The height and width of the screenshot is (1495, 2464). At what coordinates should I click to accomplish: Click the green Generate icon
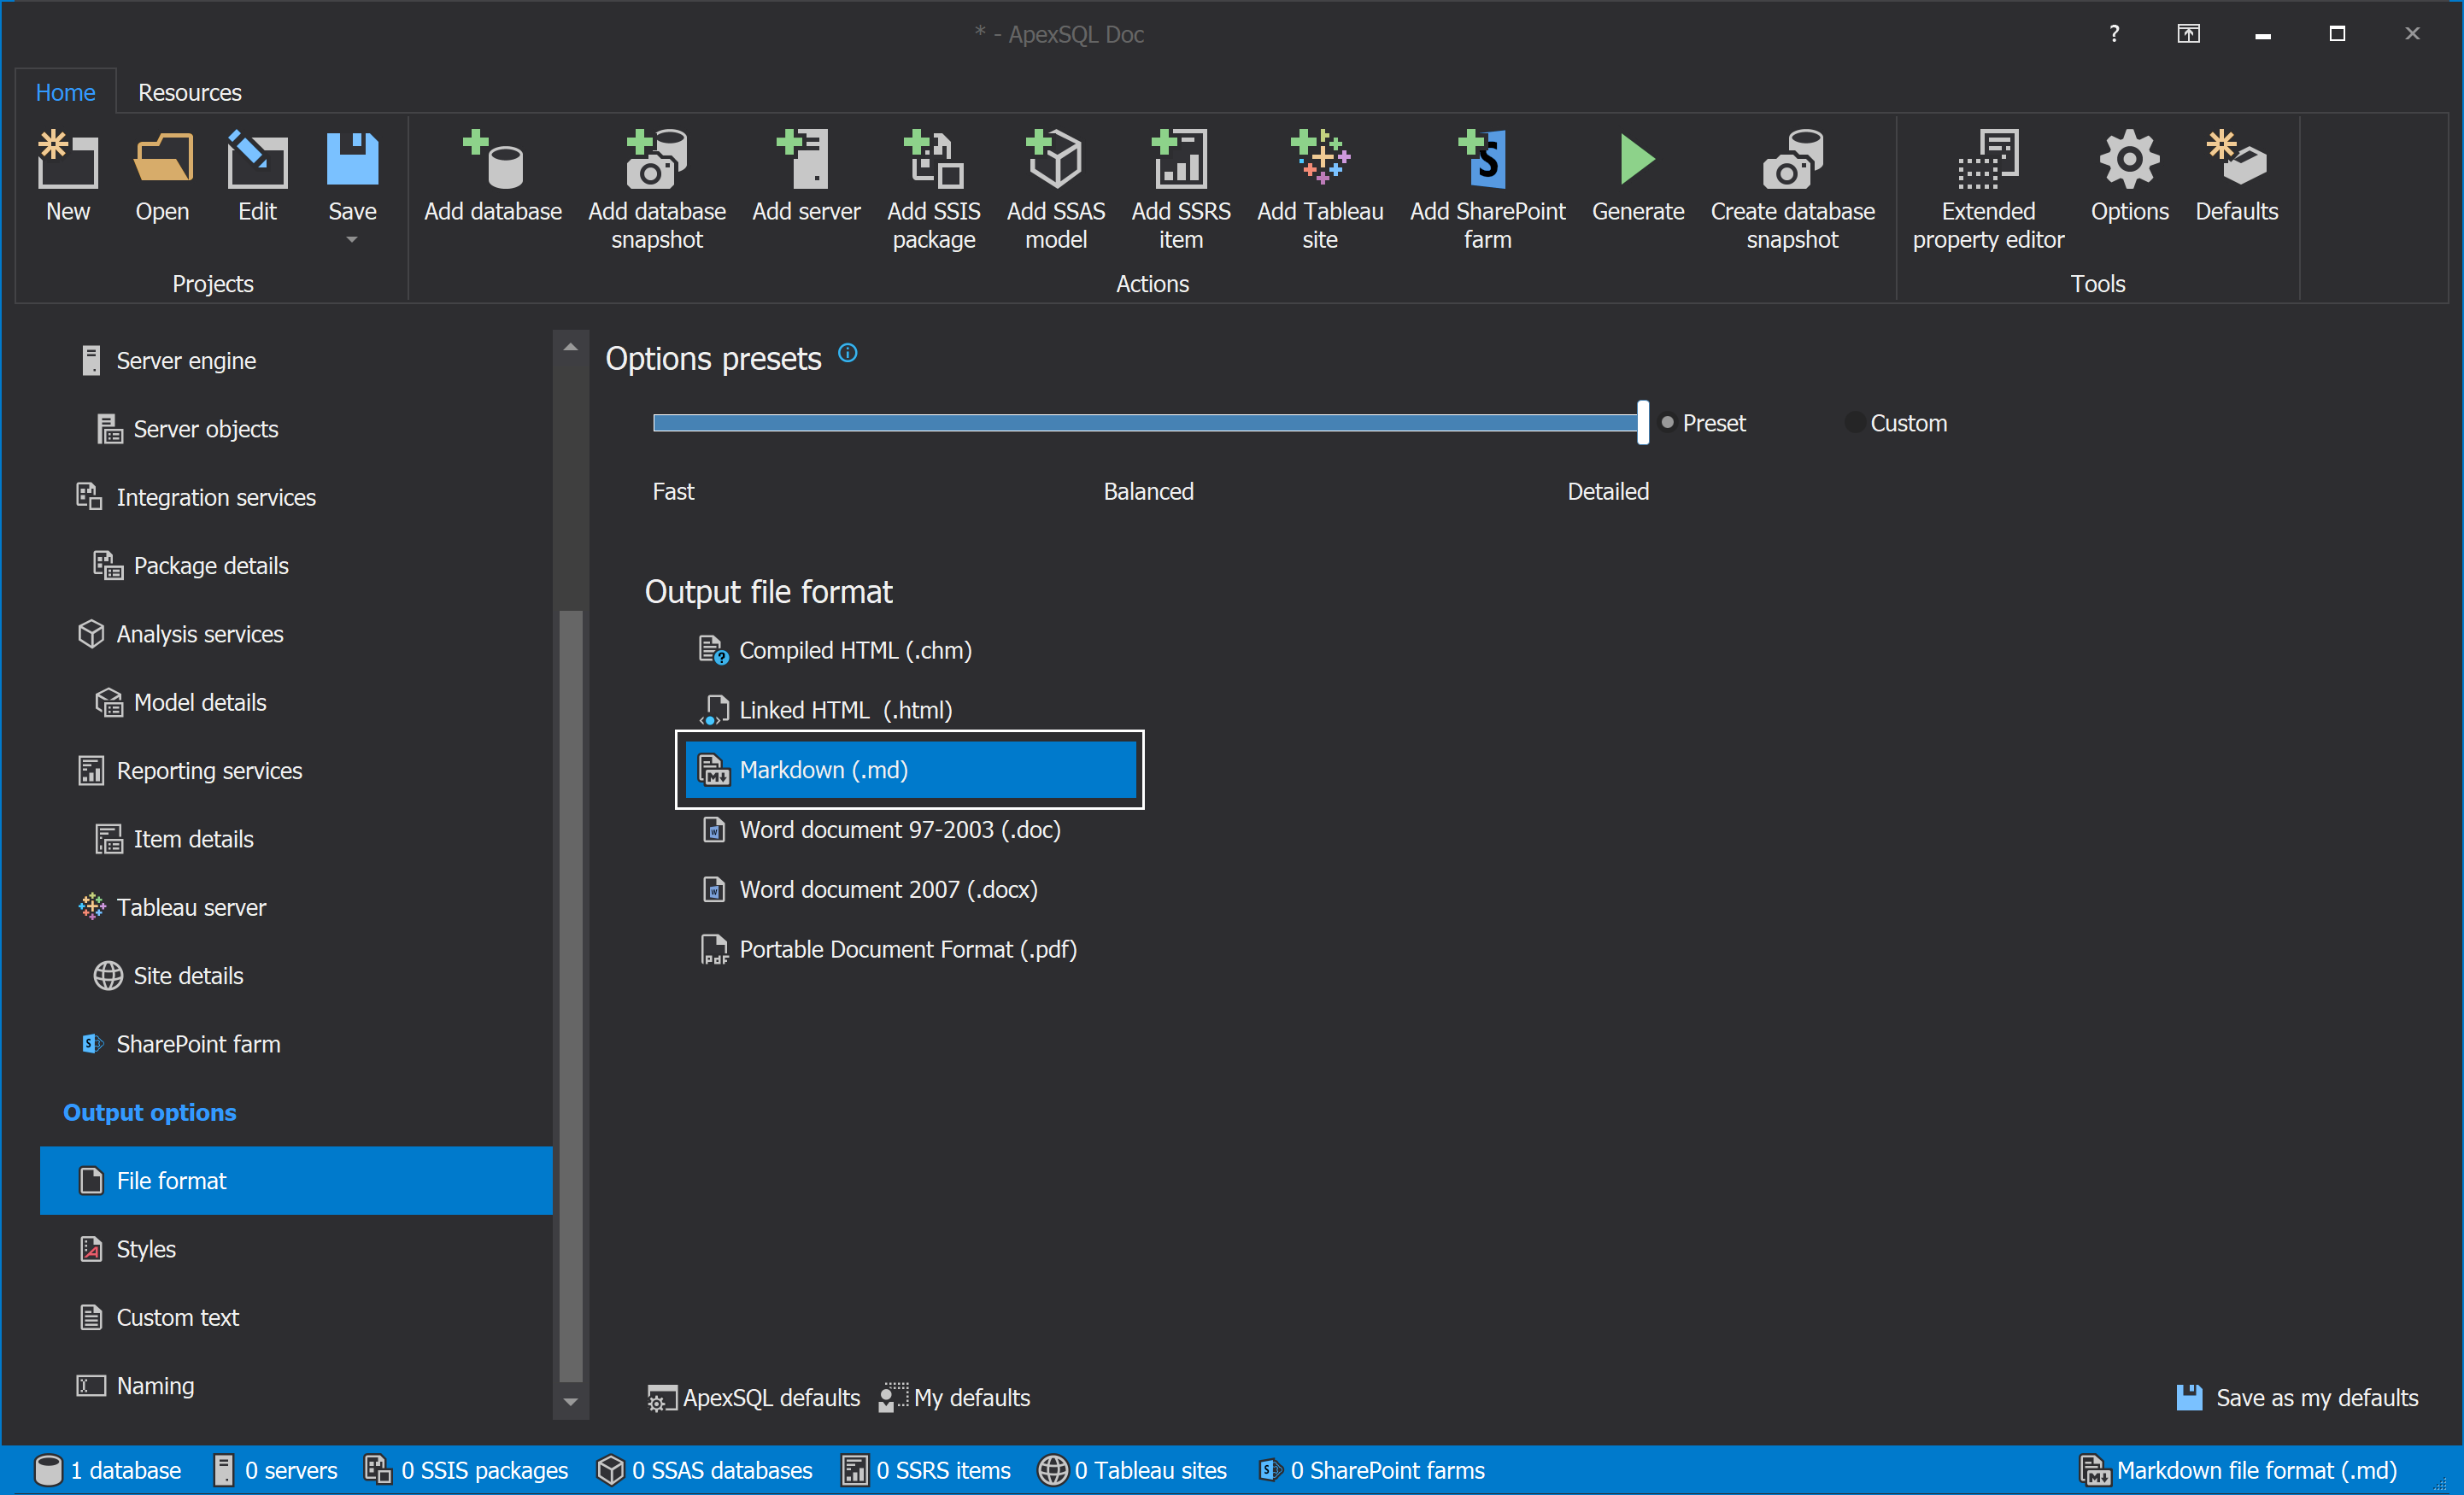tap(1637, 160)
